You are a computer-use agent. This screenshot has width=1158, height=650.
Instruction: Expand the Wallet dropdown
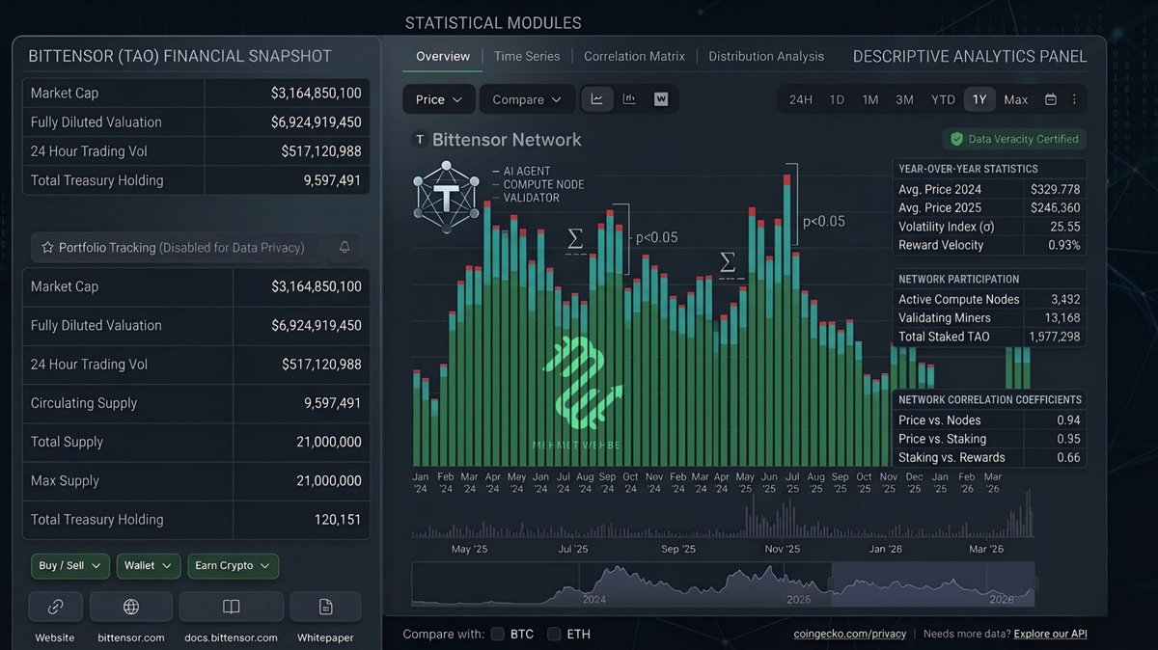(149, 566)
